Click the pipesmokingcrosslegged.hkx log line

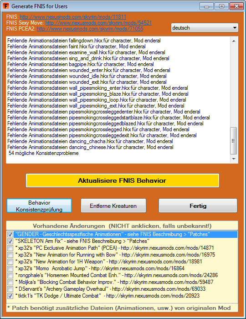pyautogui.click(x=98, y=129)
